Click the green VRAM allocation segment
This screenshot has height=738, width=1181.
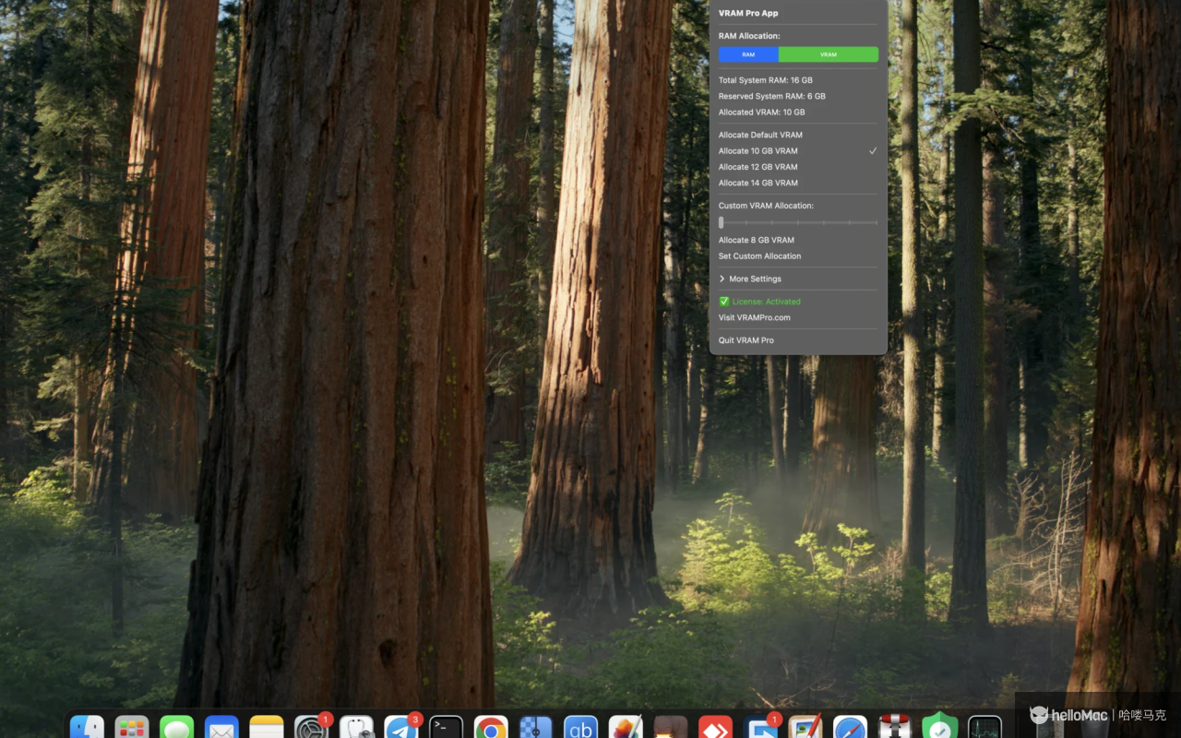(829, 54)
